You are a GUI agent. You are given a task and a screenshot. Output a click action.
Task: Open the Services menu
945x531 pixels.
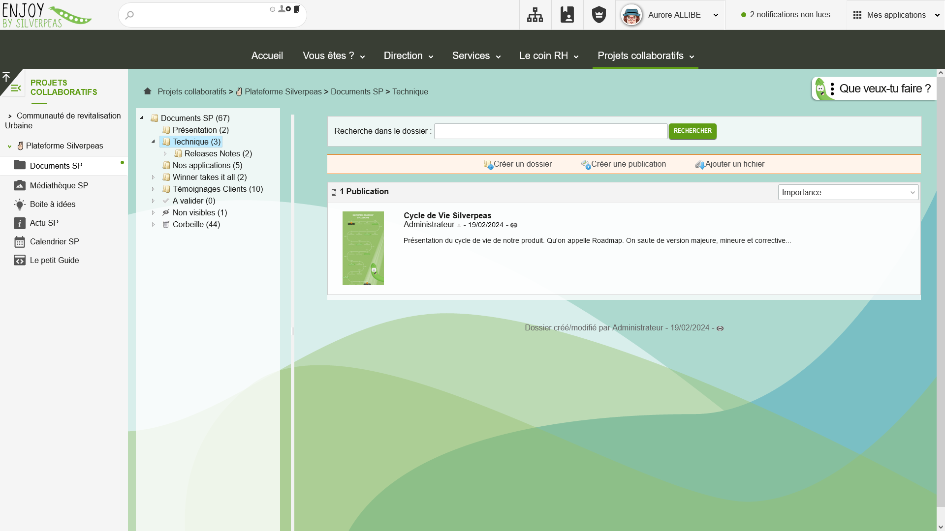tap(476, 56)
